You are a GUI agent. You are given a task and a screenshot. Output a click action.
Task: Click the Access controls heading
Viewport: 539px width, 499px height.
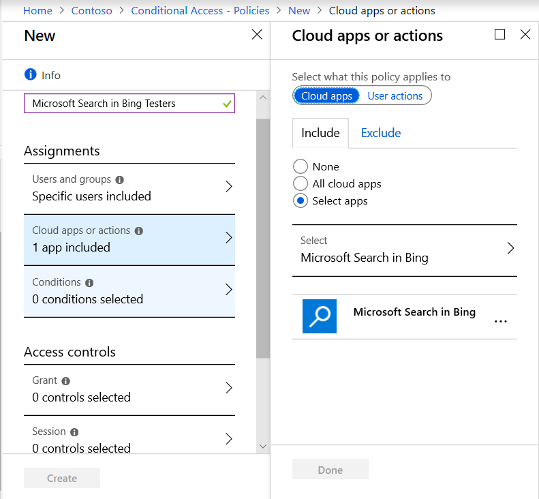point(70,352)
